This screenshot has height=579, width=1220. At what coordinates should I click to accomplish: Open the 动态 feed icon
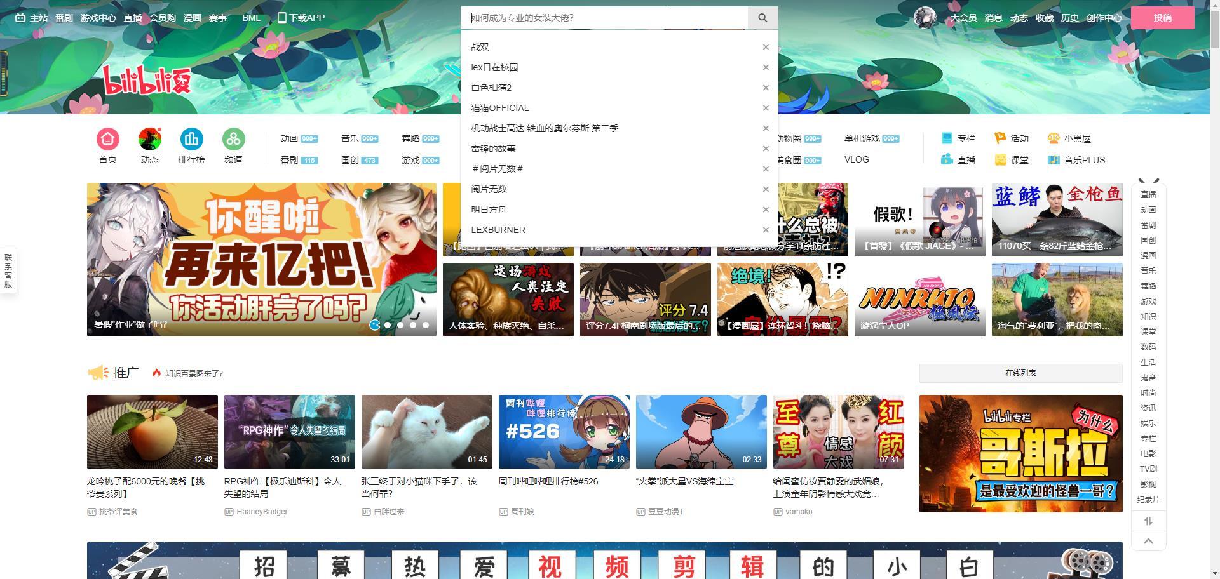tap(149, 139)
